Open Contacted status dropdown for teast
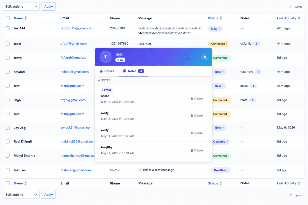 (x=219, y=44)
